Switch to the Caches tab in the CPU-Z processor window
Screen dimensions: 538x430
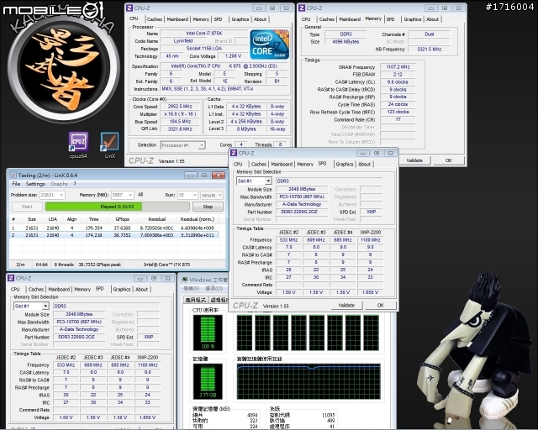155,19
